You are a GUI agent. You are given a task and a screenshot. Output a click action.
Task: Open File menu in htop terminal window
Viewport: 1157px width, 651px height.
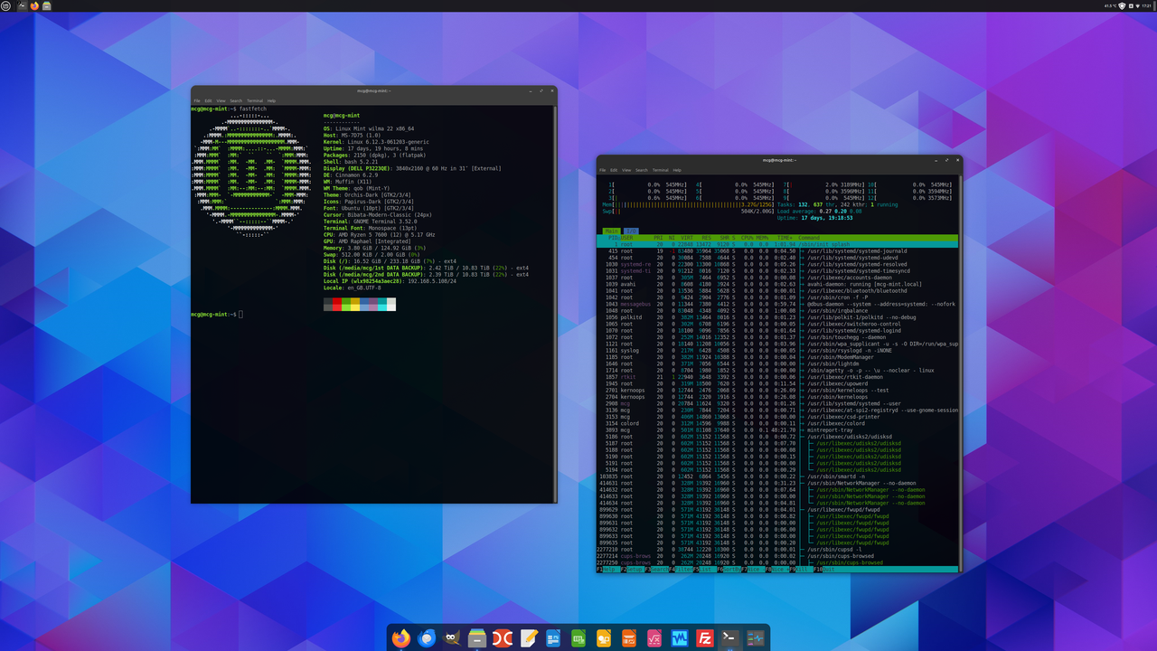tap(602, 170)
